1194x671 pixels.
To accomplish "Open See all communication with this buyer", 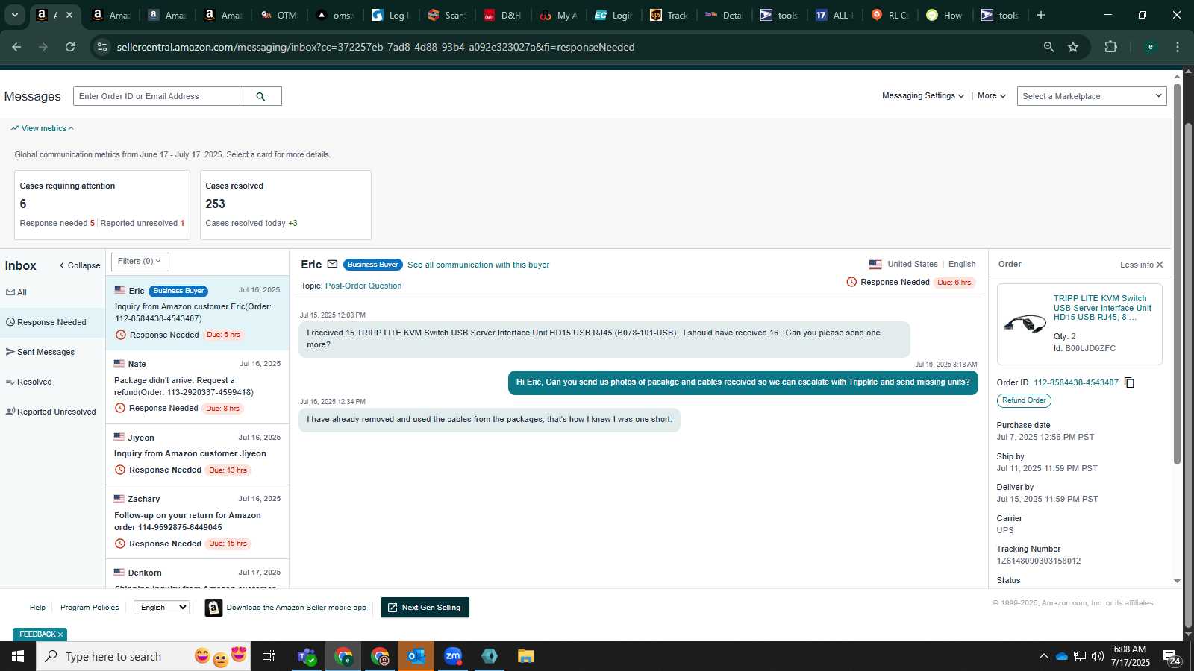I will point(478,265).
